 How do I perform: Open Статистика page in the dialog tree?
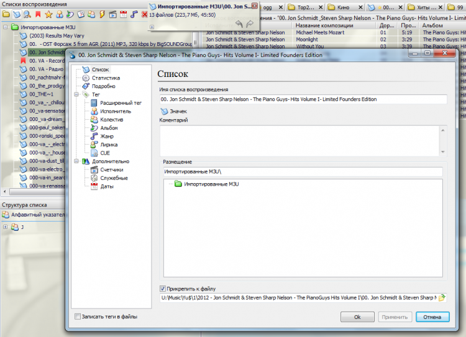click(x=106, y=78)
